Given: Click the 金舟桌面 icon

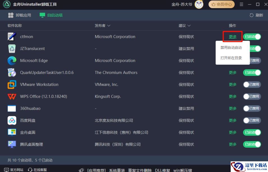Looking at the screenshot, I should tap(12, 132).
